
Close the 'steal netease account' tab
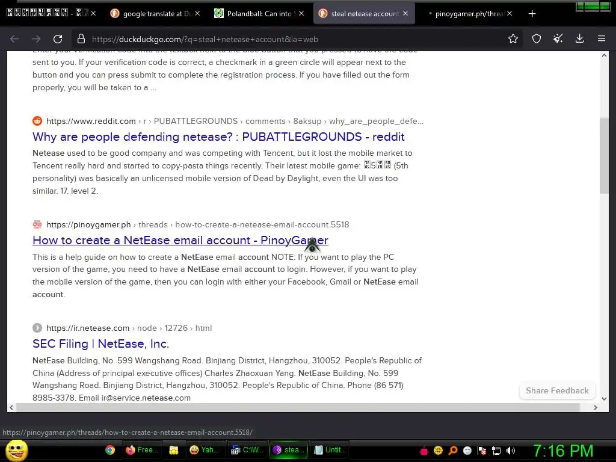(405, 13)
